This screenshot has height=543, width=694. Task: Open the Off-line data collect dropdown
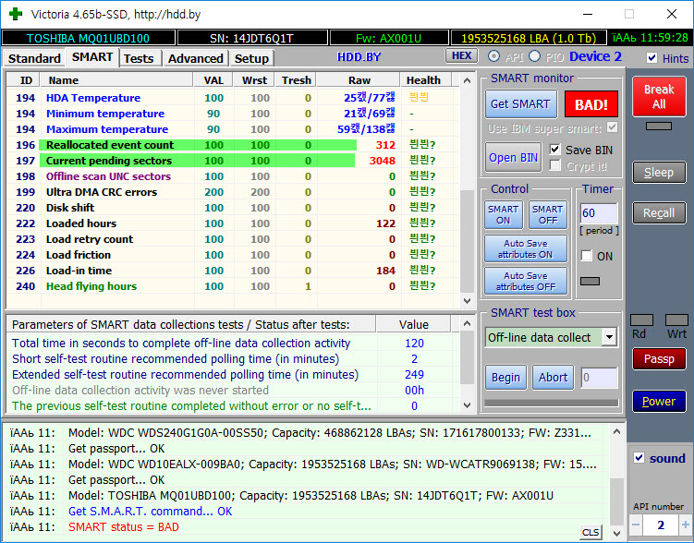pyautogui.click(x=610, y=337)
